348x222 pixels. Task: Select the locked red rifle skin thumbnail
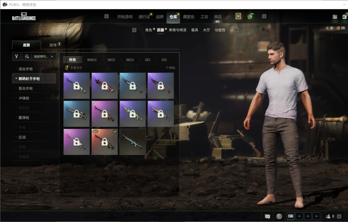click(x=104, y=86)
